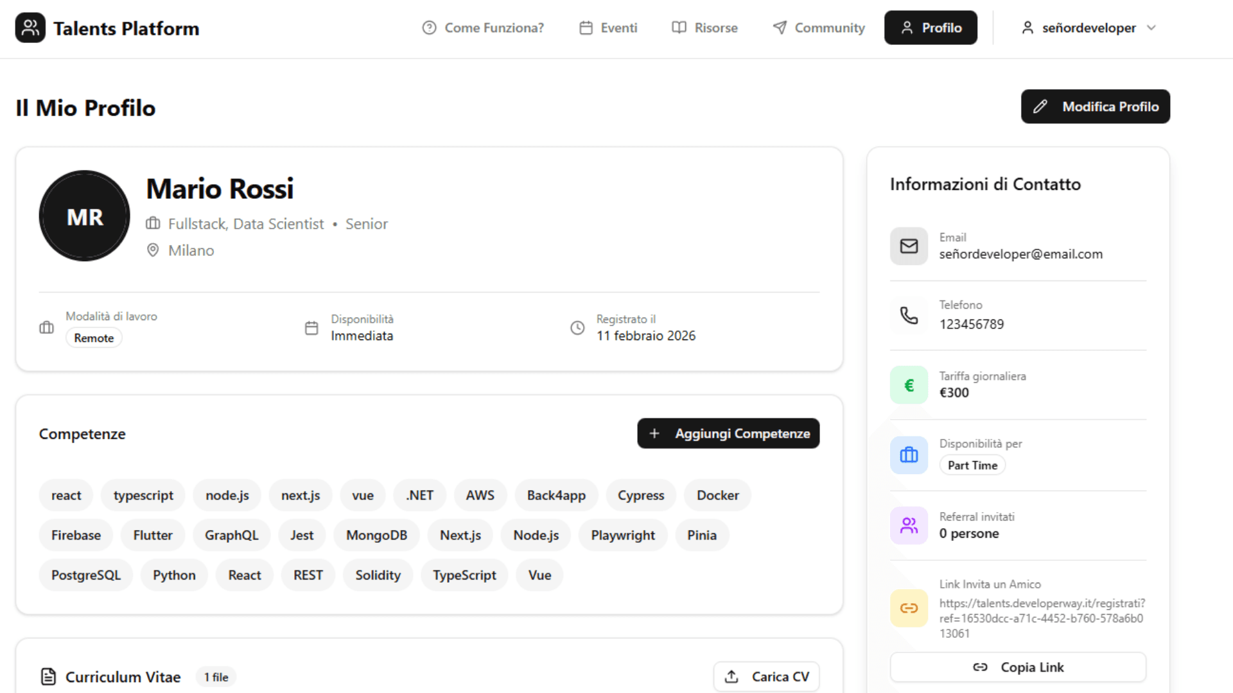
Task: Select the TypeScript skill tag
Action: [x=464, y=576]
